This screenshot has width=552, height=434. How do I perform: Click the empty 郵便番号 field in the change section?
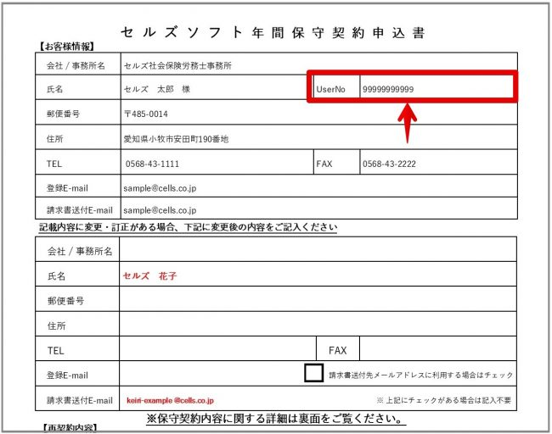pos(317,300)
